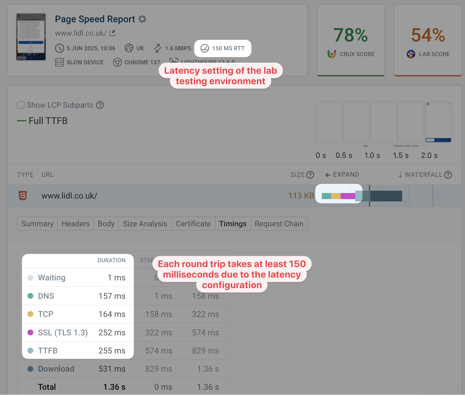Click the latency gauge icon by 150 MS RTT
This screenshot has width=465, height=395.
click(x=205, y=48)
